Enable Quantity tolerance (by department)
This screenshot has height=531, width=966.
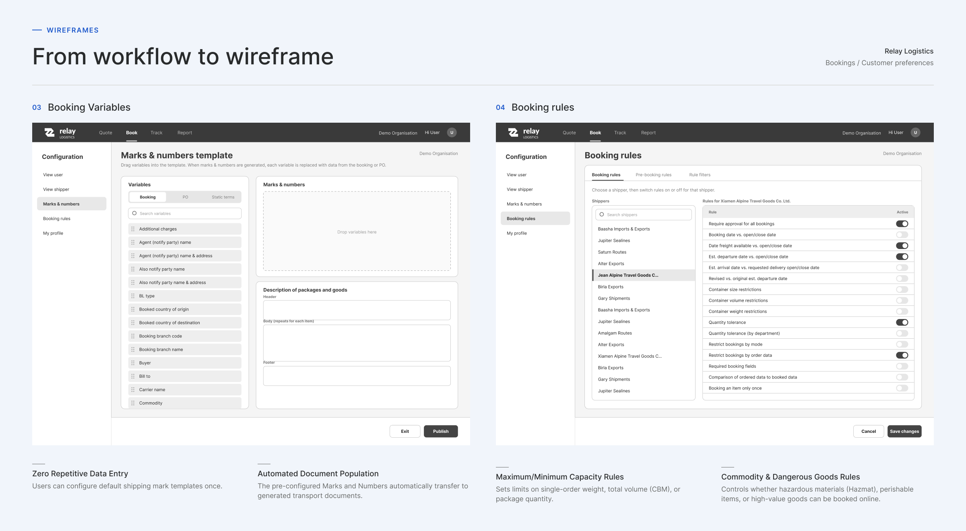tap(902, 333)
